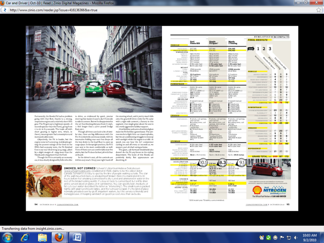
Task: Click "Transferring data from insight.zinio.com..." status text
Action: (33, 228)
